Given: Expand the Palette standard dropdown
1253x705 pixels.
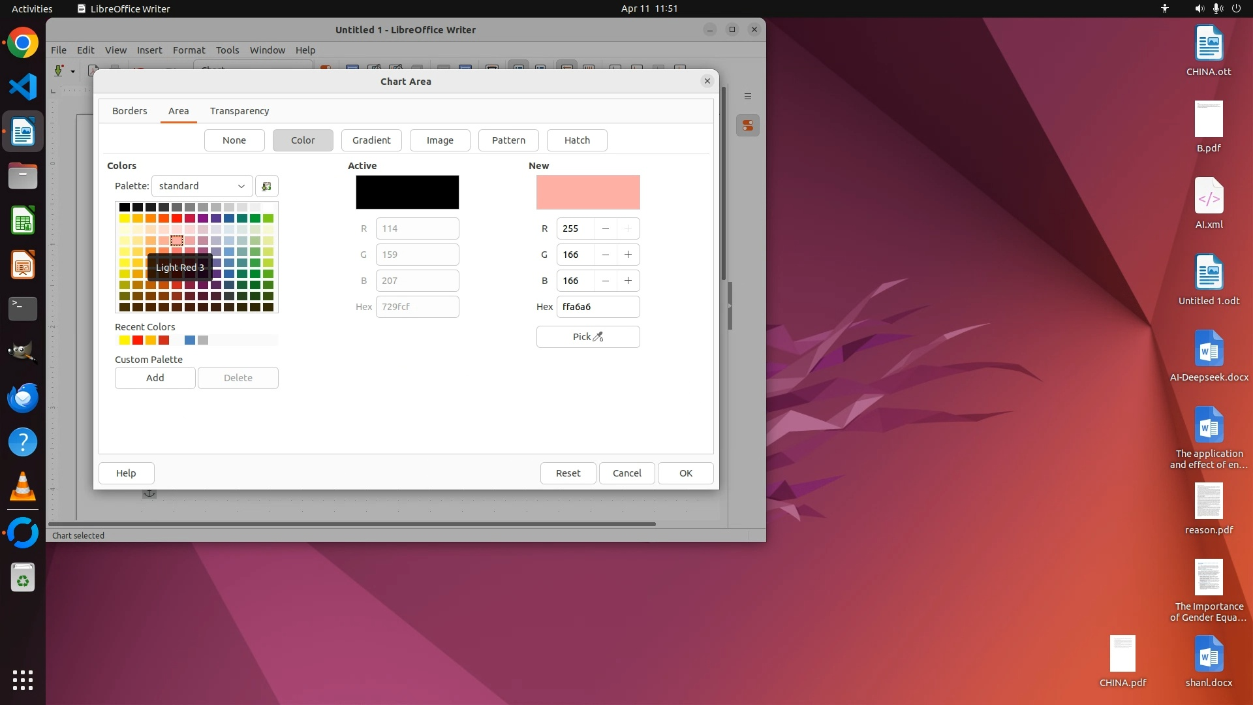Looking at the screenshot, I should (x=202, y=186).
